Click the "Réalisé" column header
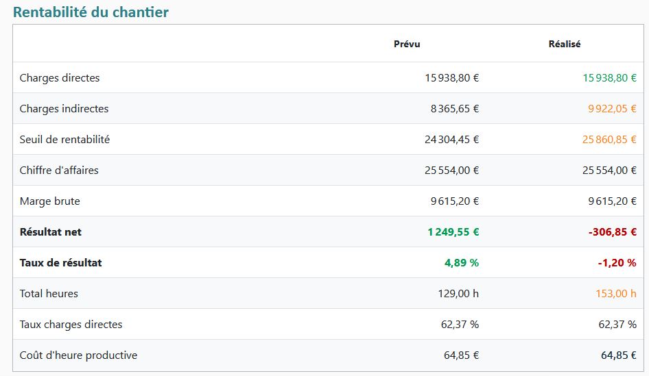 tap(564, 44)
